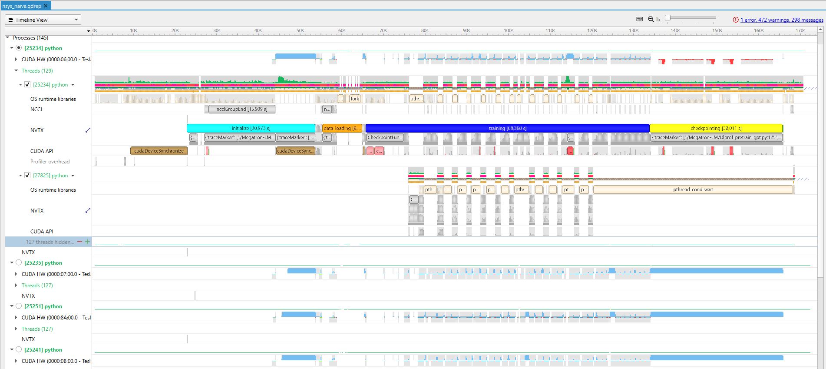Select CUDA API row under thread 27825
This screenshot has height=369, width=826.
(x=42, y=232)
